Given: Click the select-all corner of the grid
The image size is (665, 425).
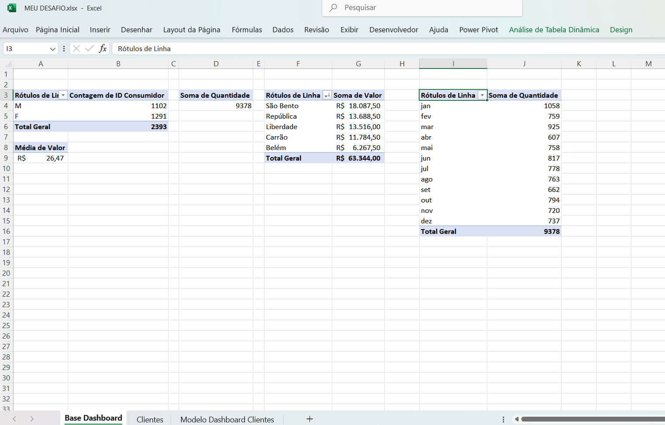Looking at the screenshot, I should point(7,64).
